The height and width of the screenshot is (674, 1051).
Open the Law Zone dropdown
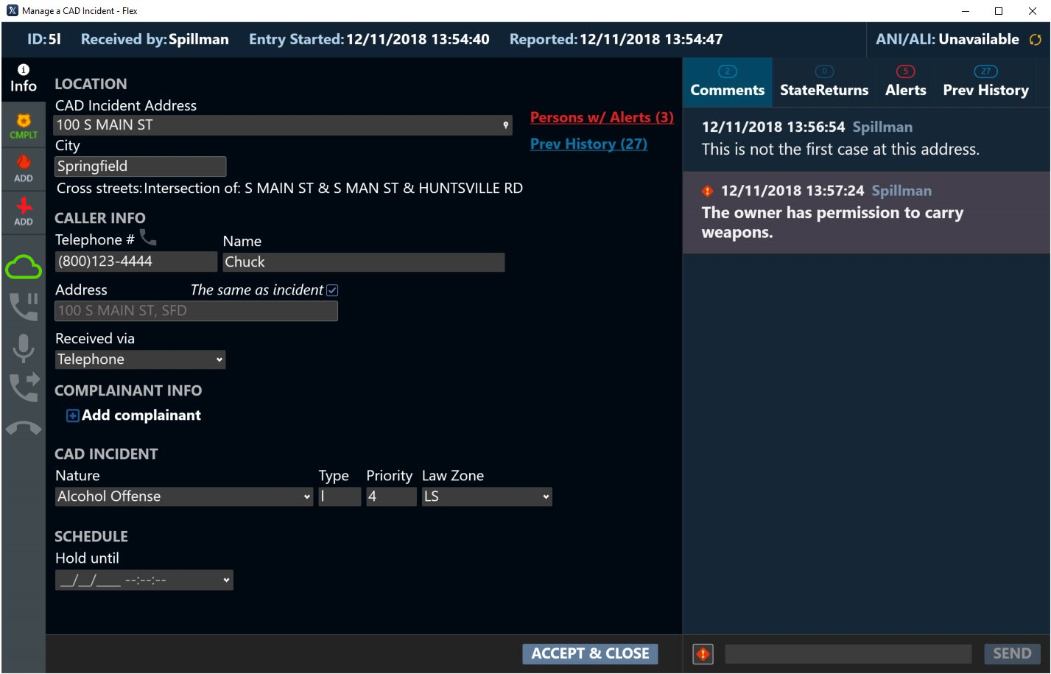pos(486,496)
